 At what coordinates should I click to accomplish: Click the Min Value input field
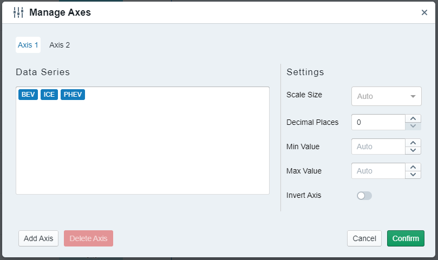click(378, 146)
